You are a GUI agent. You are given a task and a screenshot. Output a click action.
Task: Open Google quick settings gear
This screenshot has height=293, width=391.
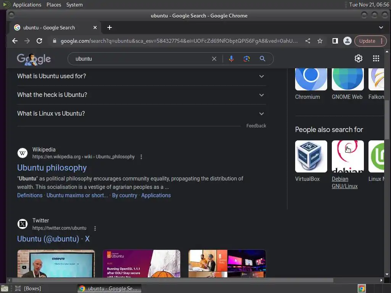358,58
